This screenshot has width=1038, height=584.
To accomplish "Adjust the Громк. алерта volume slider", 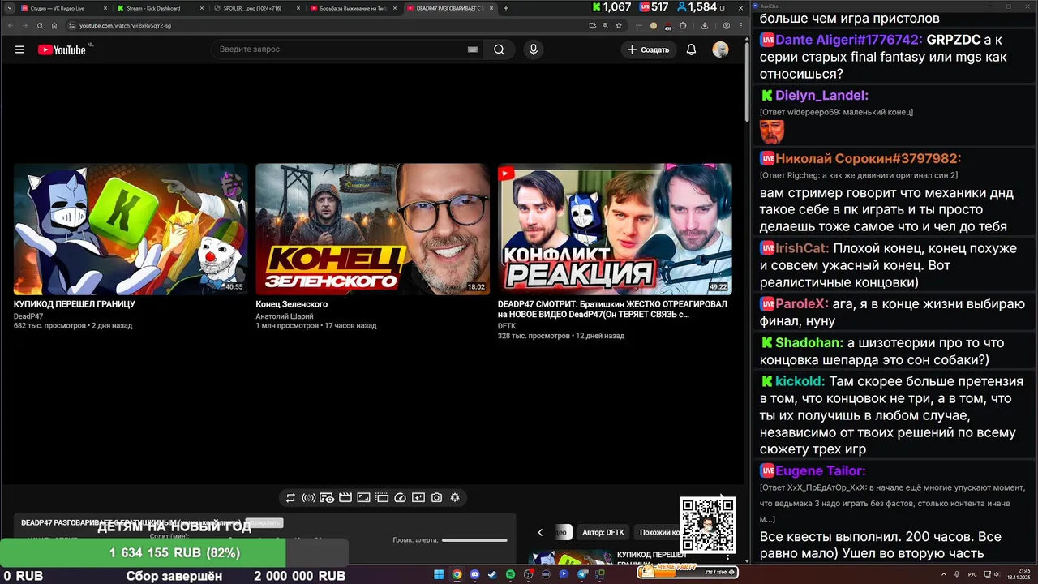I will coord(474,540).
